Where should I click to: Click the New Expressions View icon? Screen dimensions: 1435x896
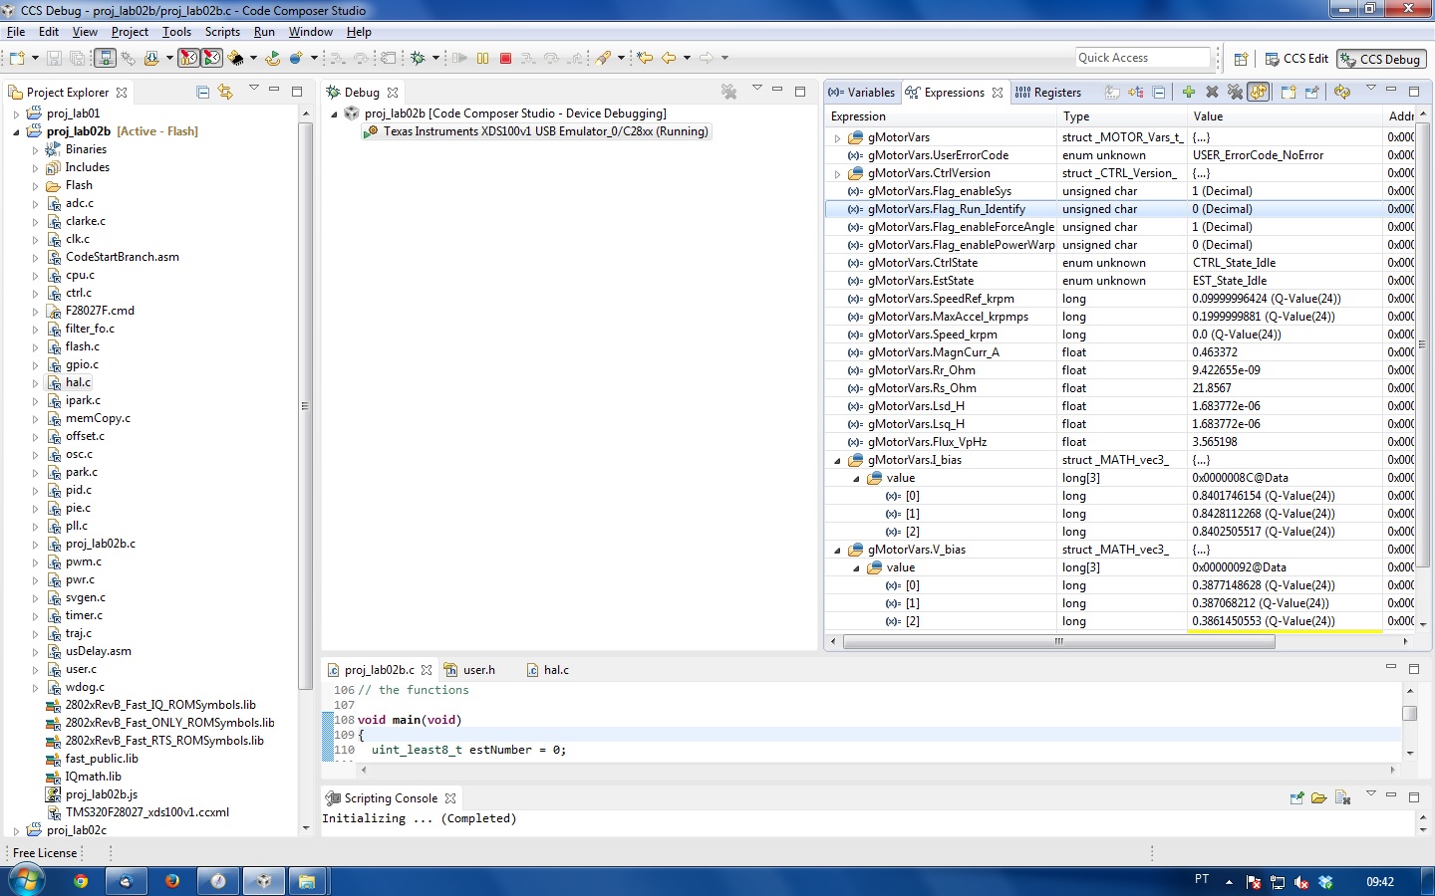(1289, 92)
